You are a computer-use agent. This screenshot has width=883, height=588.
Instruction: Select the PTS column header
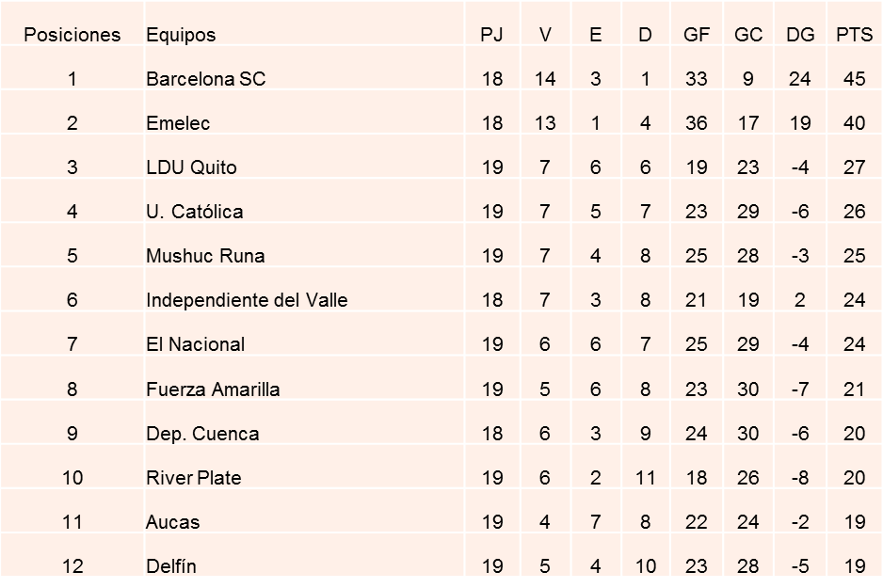point(854,35)
